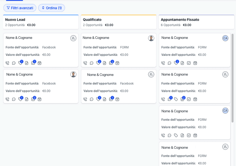The image size is (236, 166).
Task: Click phone icon on third Appuntamento Fissato card
Action: 163,135
